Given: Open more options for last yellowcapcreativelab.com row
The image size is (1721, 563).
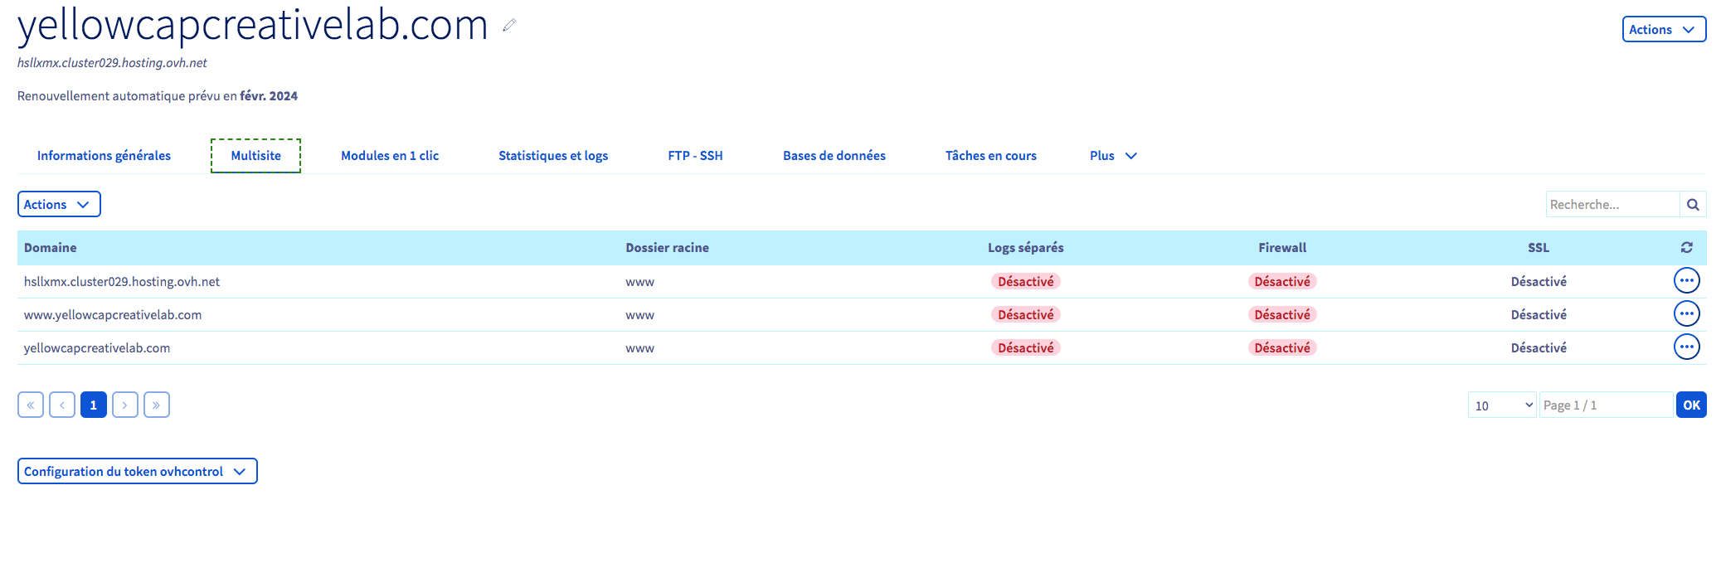Looking at the screenshot, I should point(1686,347).
